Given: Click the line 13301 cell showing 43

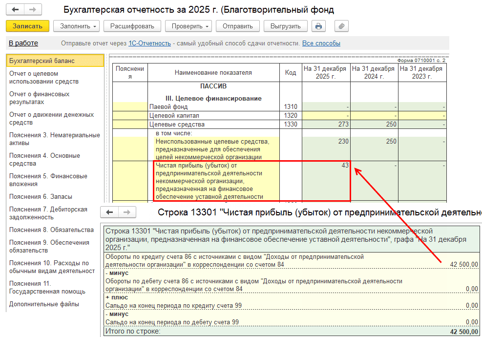Looking at the screenshot, I should pos(326,166).
